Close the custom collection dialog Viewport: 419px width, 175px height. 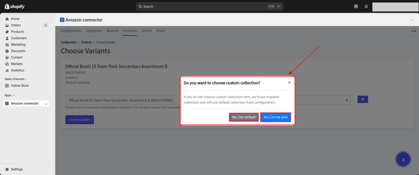coord(290,82)
